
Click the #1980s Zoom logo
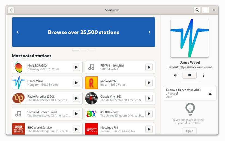tap(91, 114)
